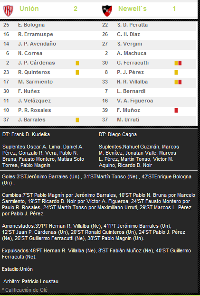This screenshot has height=296, width=200.
Task: Click DT Frank D. Kudelka text
Action: pos(26,134)
